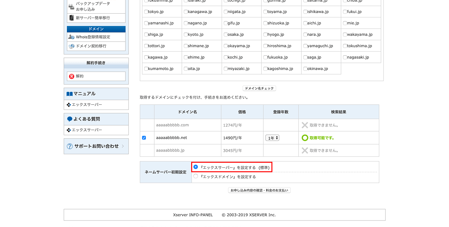Screen dimensions: 449x227
Task: Click the red cancellation (解約) icon
Action: pyautogui.click(x=72, y=76)
